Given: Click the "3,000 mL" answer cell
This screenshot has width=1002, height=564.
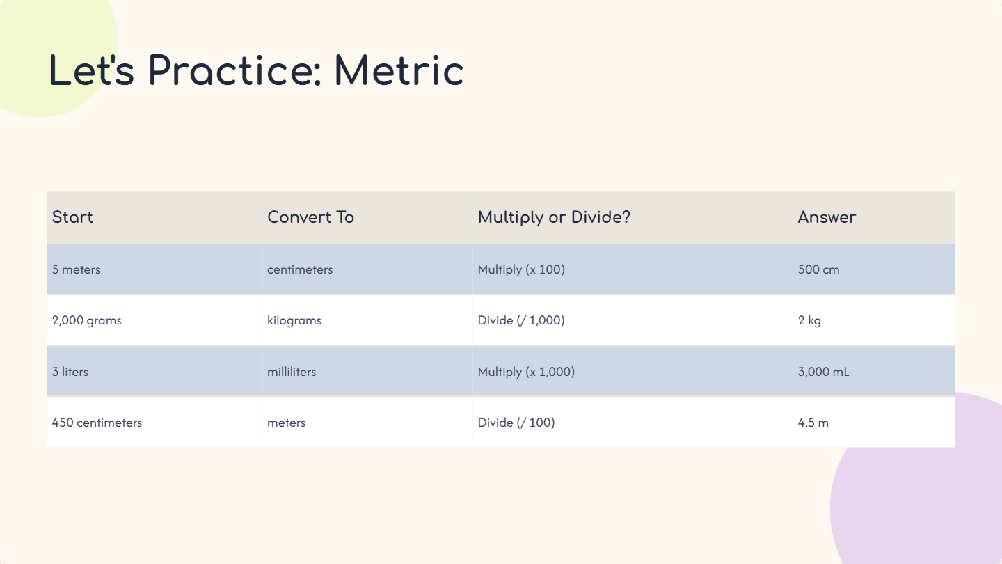Looking at the screenshot, I should pyautogui.click(x=823, y=372).
